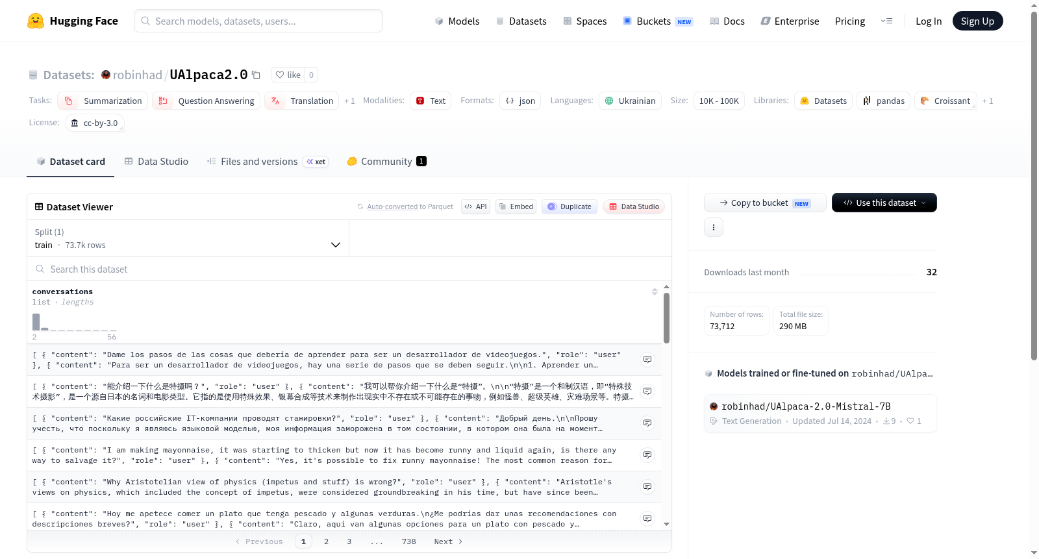
Task: Open the Dataset card tab
Action: pyautogui.click(x=71, y=161)
